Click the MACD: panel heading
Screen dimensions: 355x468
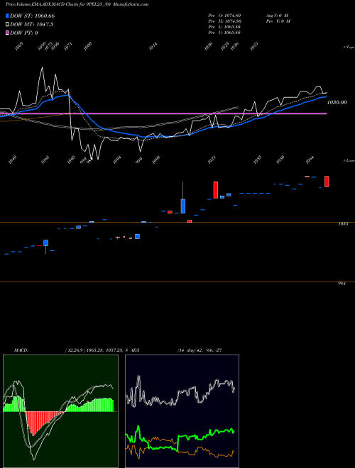tap(21, 350)
